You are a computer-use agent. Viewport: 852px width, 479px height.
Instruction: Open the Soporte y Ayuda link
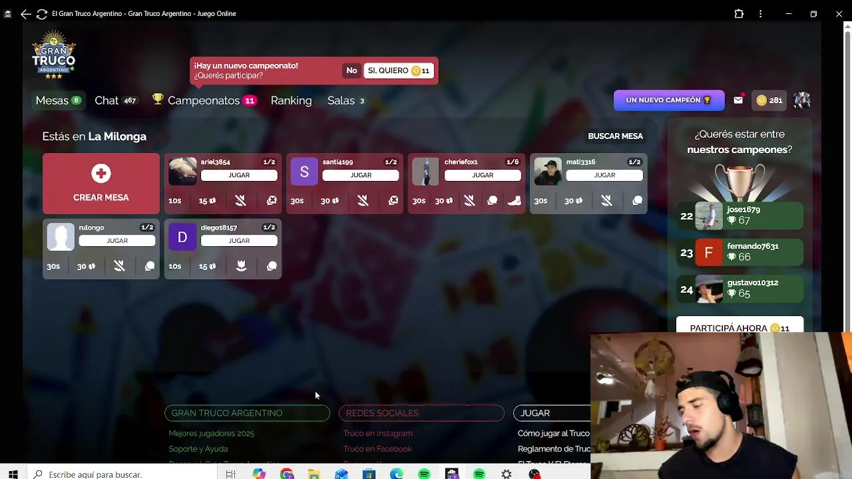(x=198, y=449)
